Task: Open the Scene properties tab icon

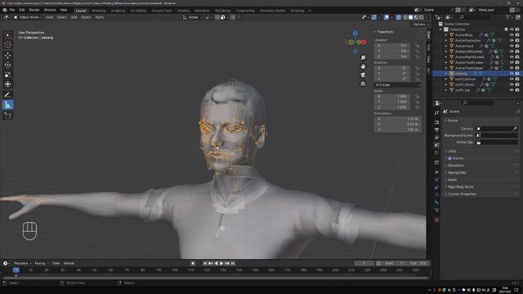Action: [x=436, y=145]
